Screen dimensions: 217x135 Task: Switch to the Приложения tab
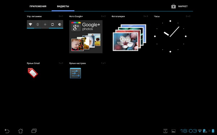(x=38, y=6)
